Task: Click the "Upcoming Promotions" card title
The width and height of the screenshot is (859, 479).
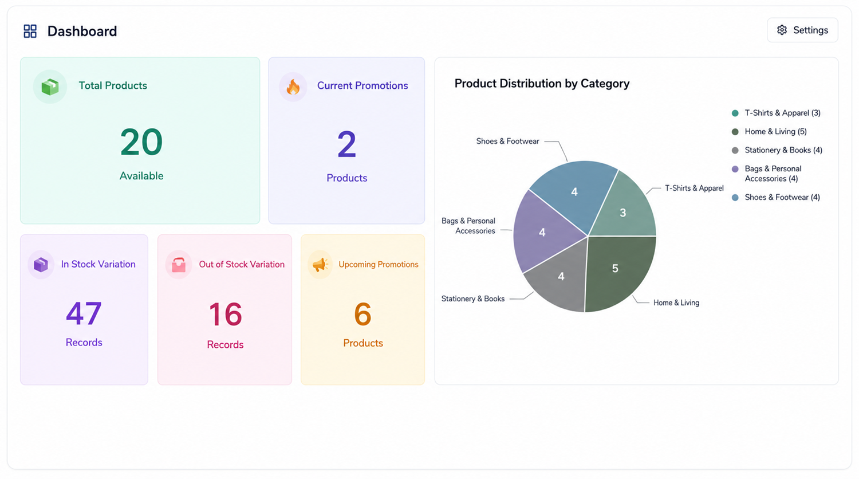Action: [x=379, y=264]
